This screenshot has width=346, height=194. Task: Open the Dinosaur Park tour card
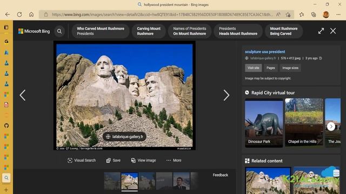[264, 123]
